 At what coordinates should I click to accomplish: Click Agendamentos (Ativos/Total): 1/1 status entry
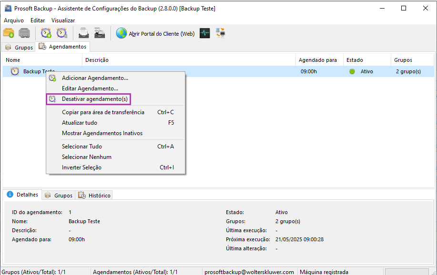[135, 272]
